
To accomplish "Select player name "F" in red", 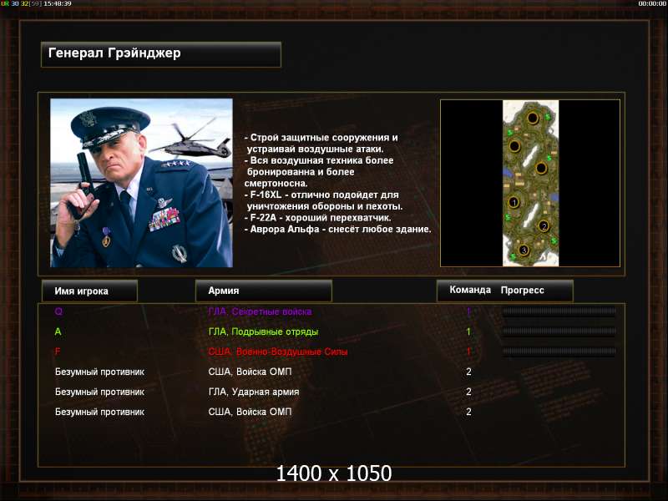I will point(58,352).
